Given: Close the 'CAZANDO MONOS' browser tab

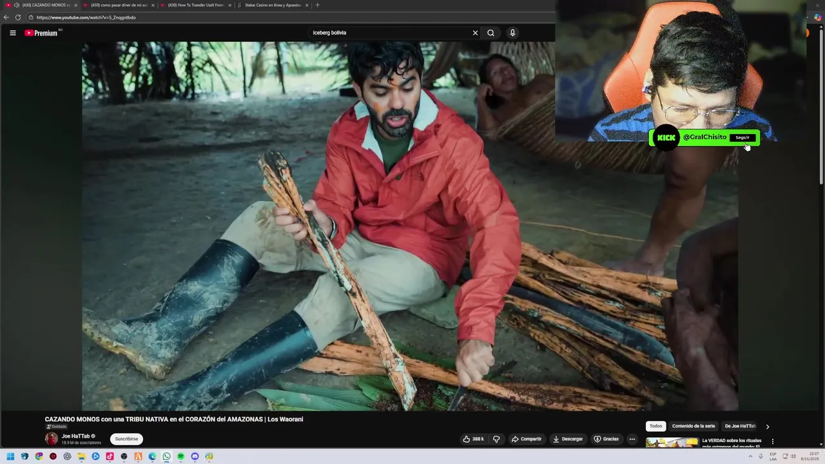Looking at the screenshot, I should (75, 5).
